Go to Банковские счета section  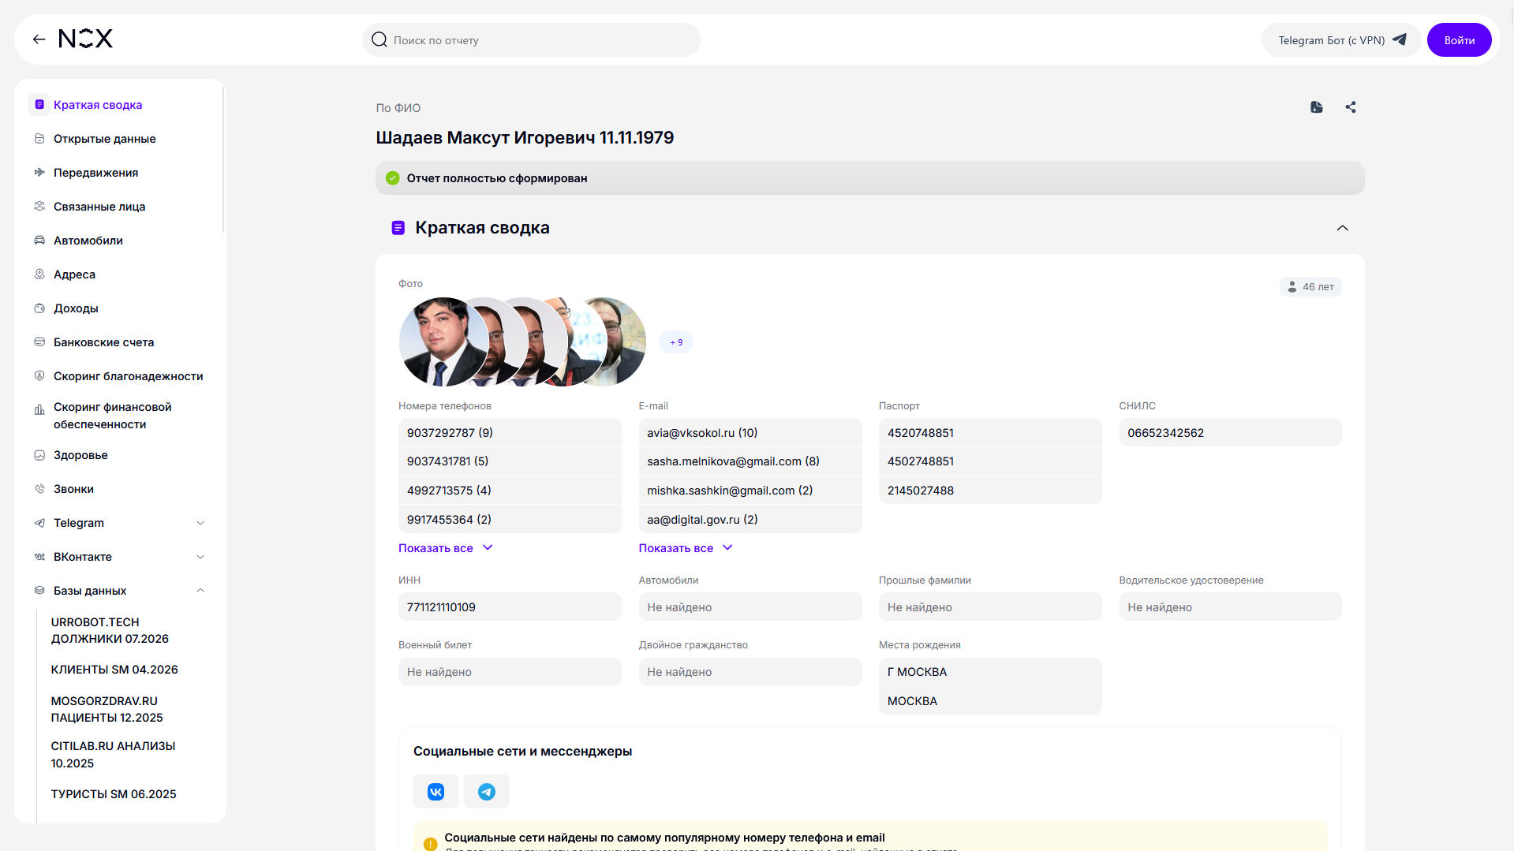pyautogui.click(x=104, y=342)
